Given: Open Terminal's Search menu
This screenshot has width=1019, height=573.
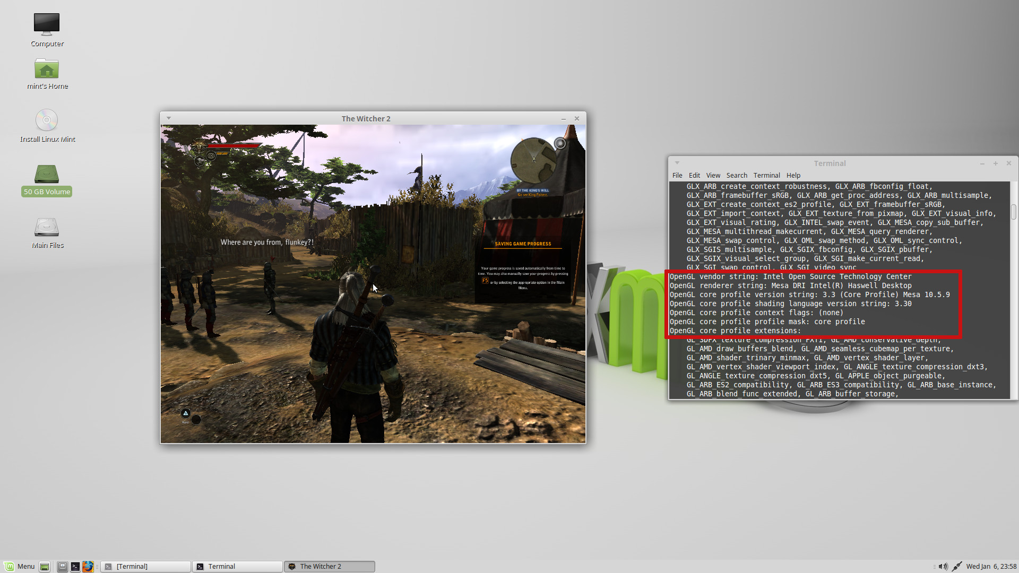Looking at the screenshot, I should point(737,175).
